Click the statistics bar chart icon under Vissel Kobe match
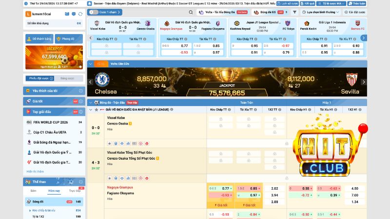The height and width of the screenshot is (219, 390). pos(128,144)
